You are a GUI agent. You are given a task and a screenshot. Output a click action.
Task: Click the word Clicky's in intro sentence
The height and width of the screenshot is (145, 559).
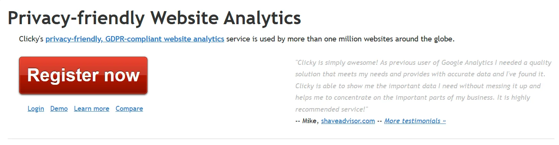coord(31,39)
